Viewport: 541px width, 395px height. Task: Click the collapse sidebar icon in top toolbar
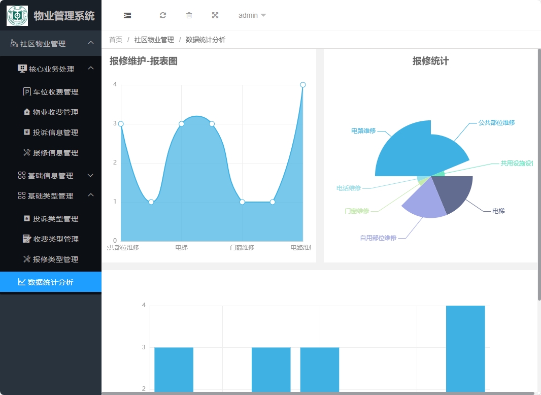(x=127, y=15)
